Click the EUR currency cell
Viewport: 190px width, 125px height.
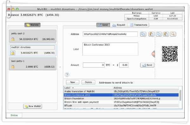(x=156, y=19)
